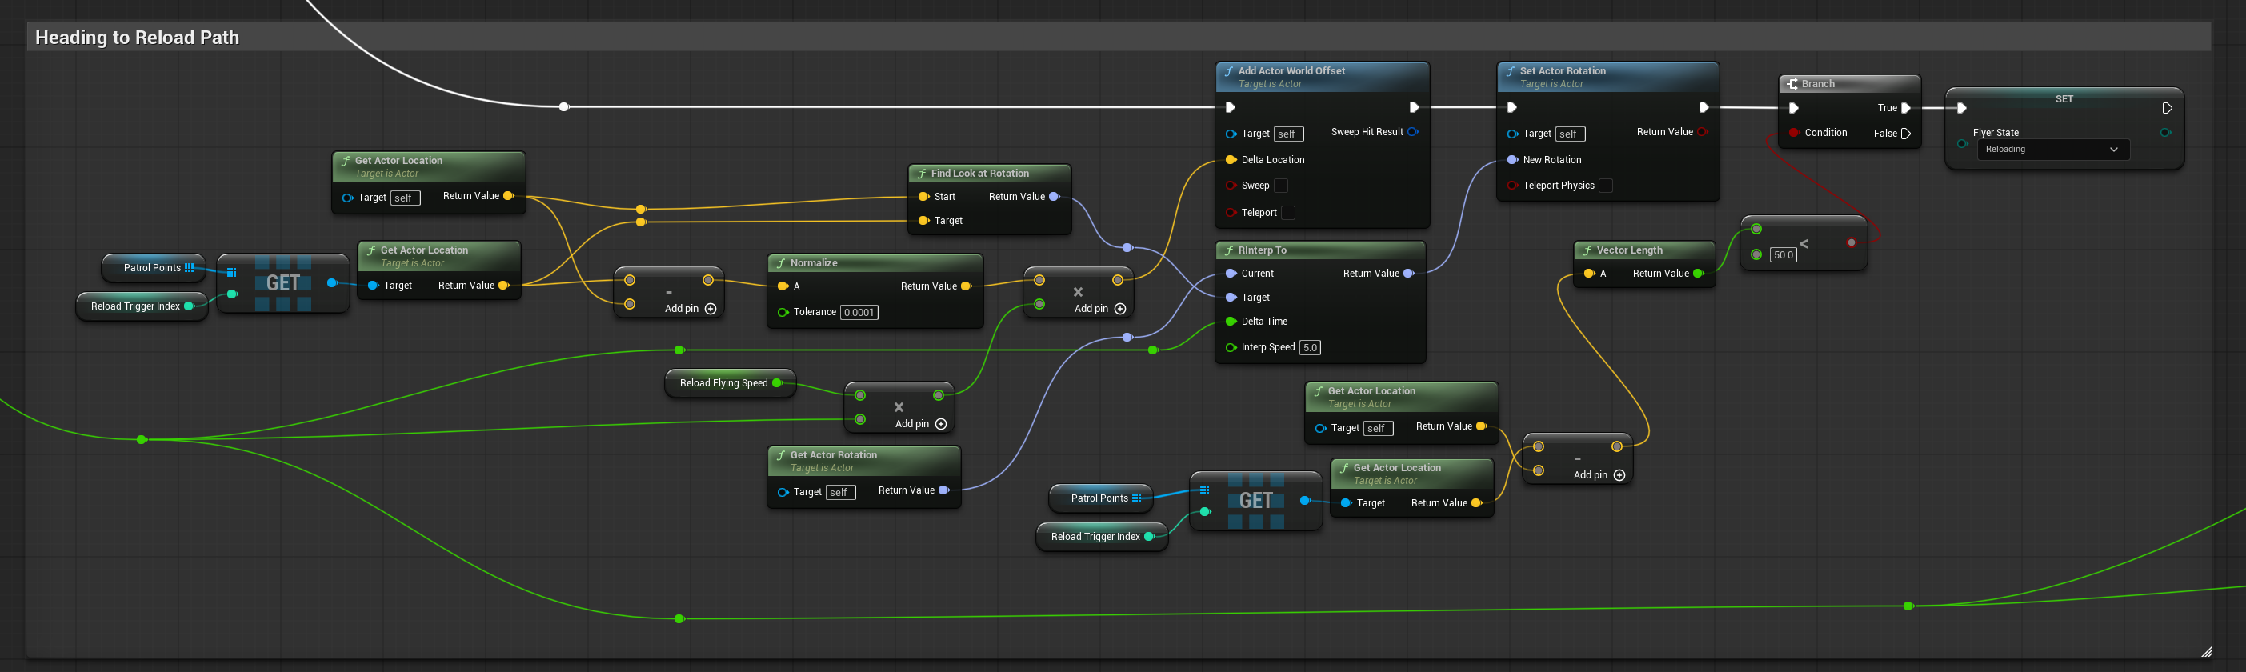
Task: Enable Sweep checkbox on Add Actor World Offset
Action: [x=1281, y=186]
